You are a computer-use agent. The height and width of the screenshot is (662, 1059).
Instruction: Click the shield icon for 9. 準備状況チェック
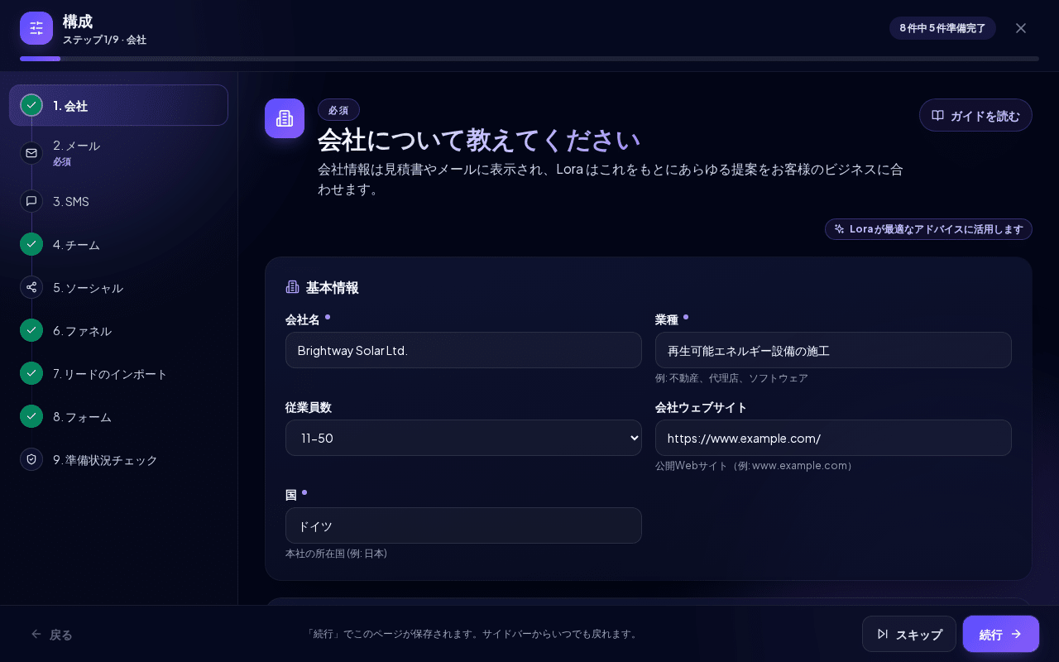(31, 459)
